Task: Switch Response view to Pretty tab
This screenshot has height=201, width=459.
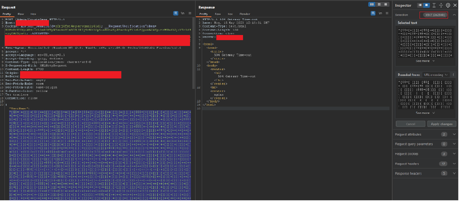Action: pos(204,14)
